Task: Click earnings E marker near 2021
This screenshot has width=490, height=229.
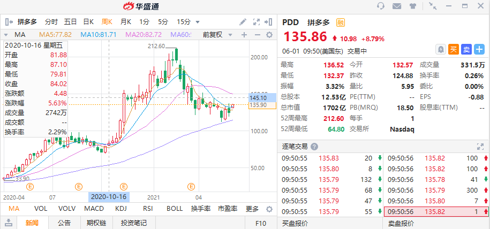Action: click(x=124, y=187)
